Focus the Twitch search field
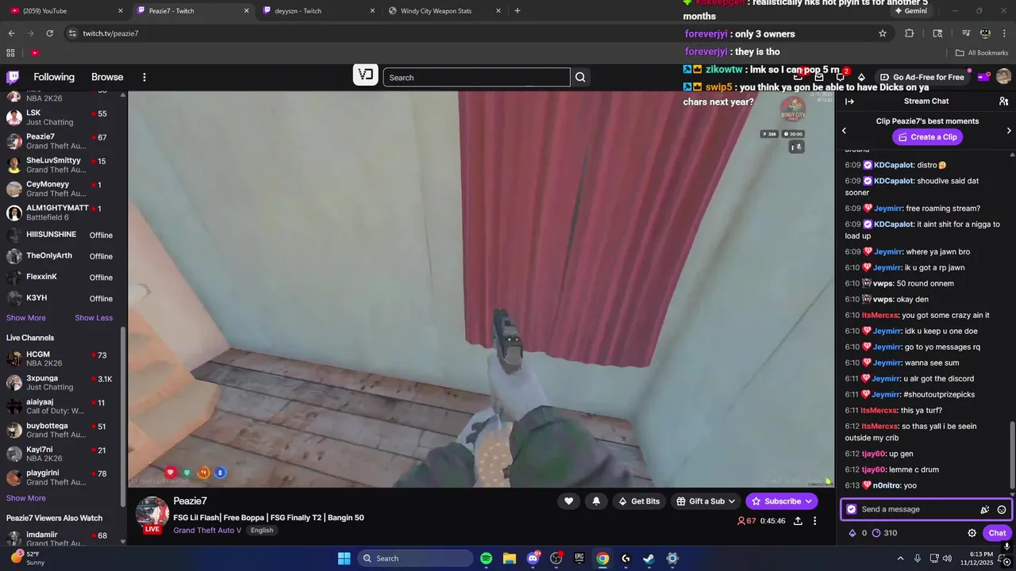Viewport: 1016px width, 571px height. 476,77
